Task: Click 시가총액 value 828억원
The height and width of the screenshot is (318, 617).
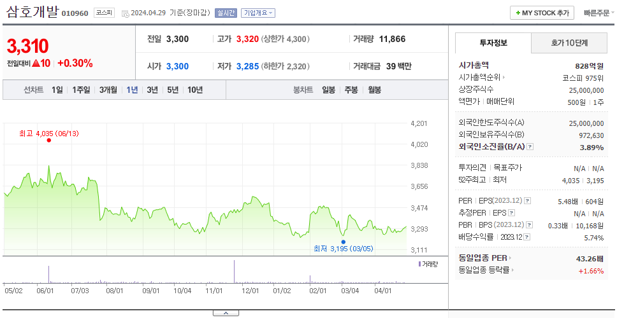Action: click(590, 66)
